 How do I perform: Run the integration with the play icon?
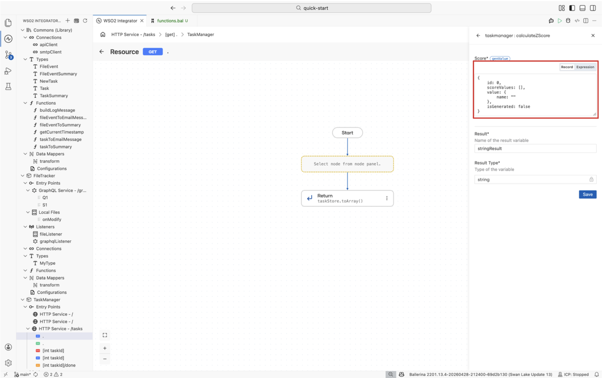coord(560,21)
